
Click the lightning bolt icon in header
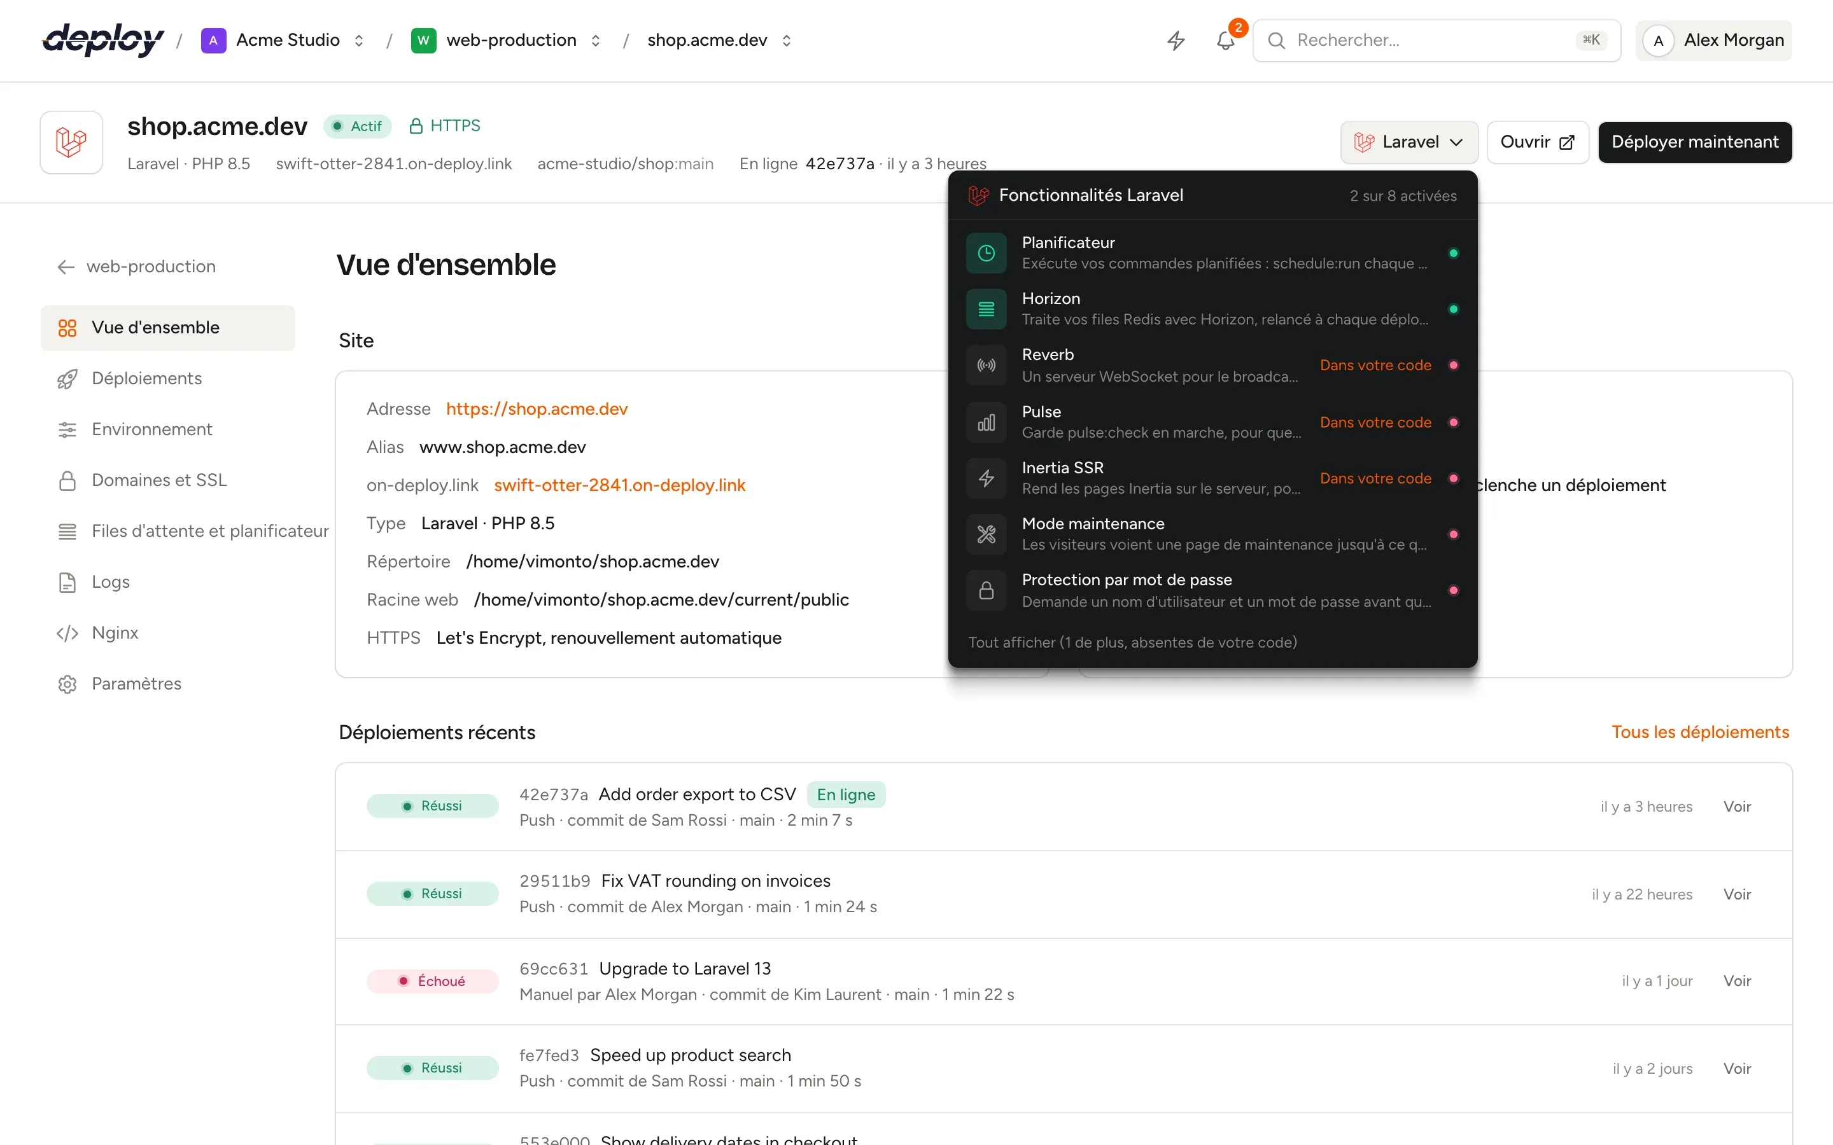(1176, 40)
